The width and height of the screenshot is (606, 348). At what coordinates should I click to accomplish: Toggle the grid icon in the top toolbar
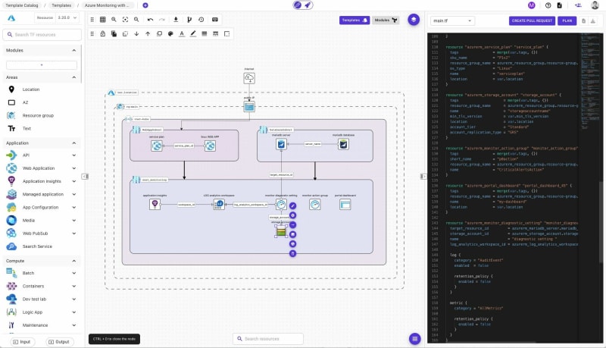coord(103,20)
